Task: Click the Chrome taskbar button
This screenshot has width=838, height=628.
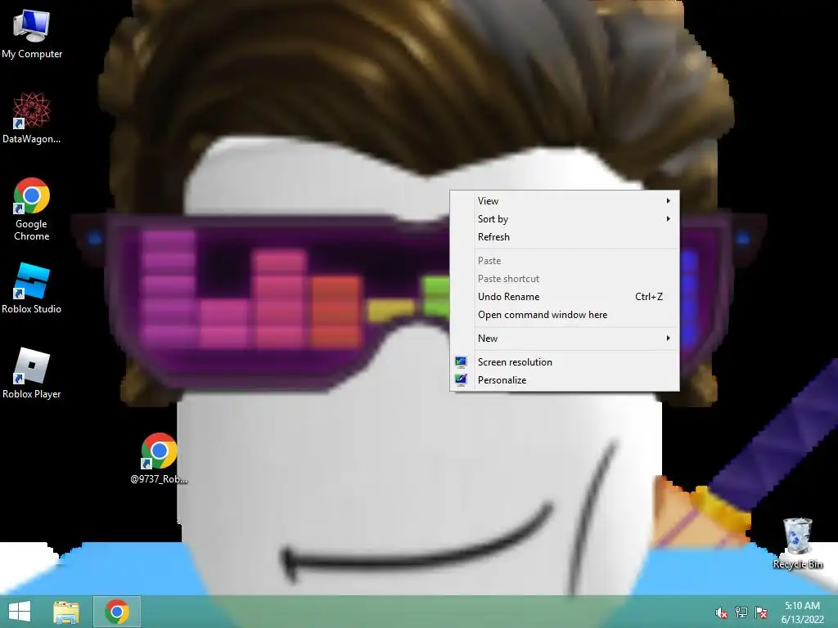Action: (x=117, y=612)
